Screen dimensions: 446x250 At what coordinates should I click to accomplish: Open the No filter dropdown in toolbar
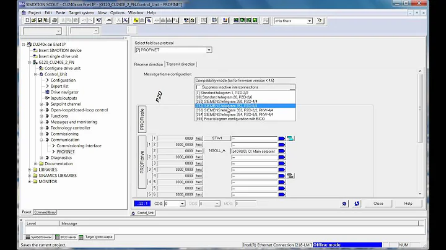coord(310,21)
